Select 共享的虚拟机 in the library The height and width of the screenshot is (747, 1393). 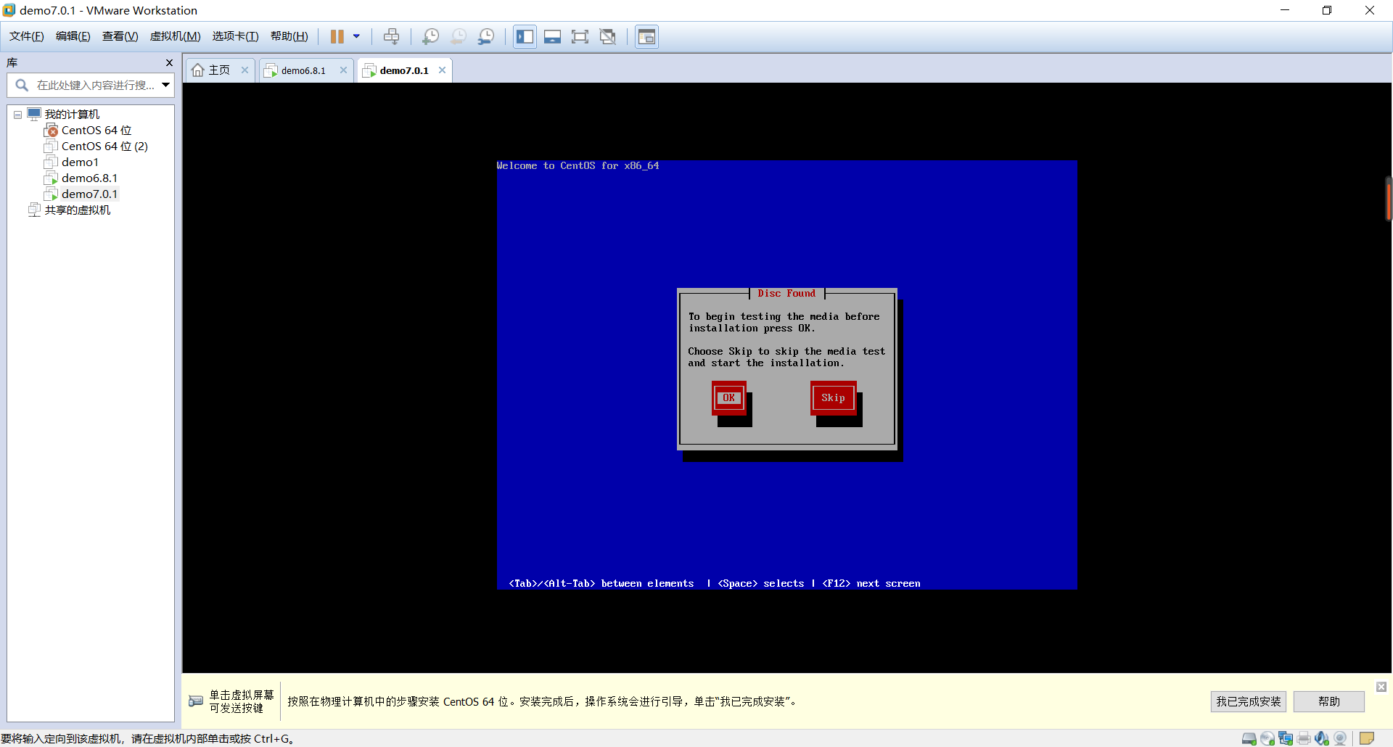pyautogui.click(x=78, y=210)
